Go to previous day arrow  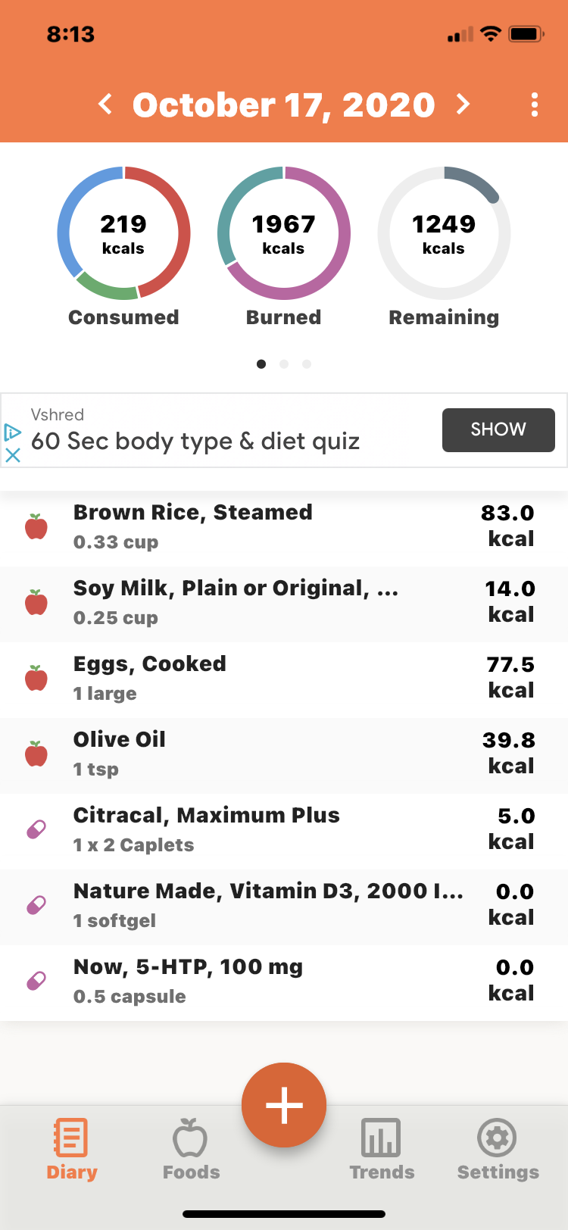click(106, 104)
